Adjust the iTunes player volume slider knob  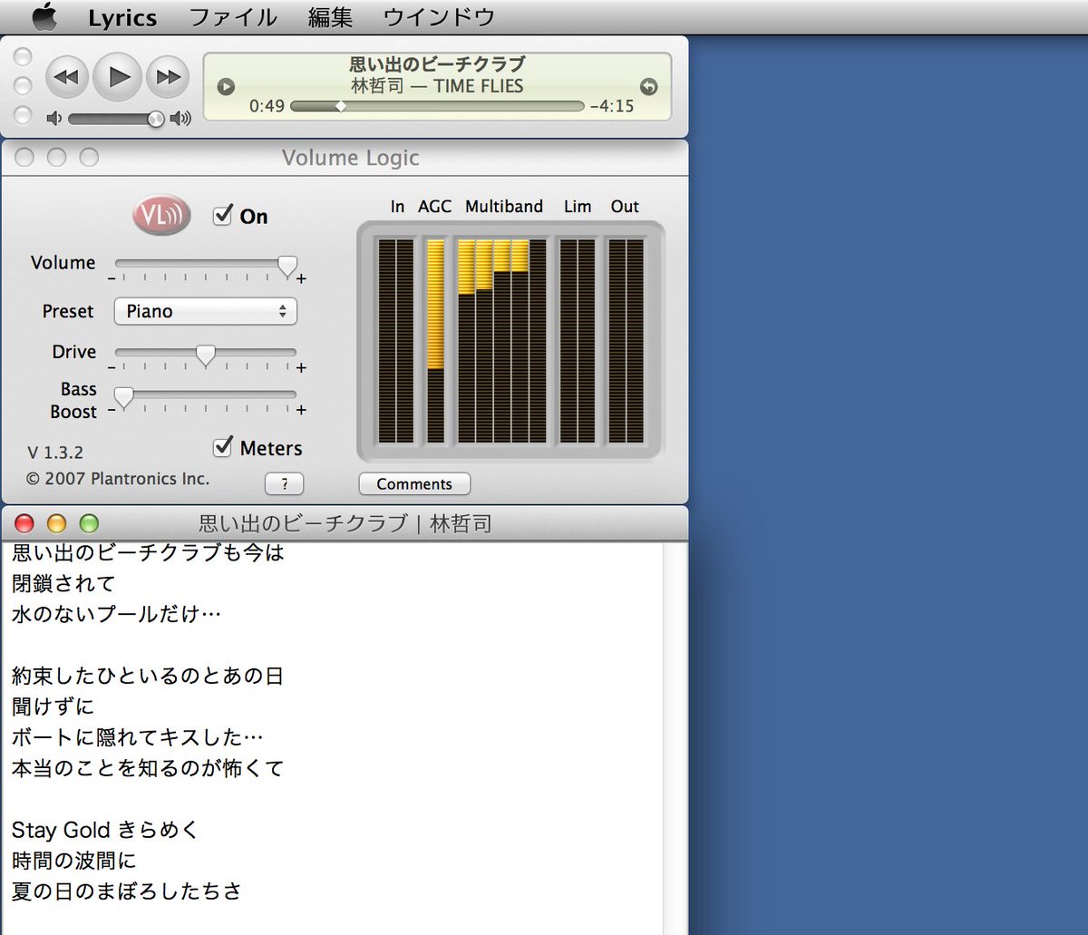[x=156, y=118]
